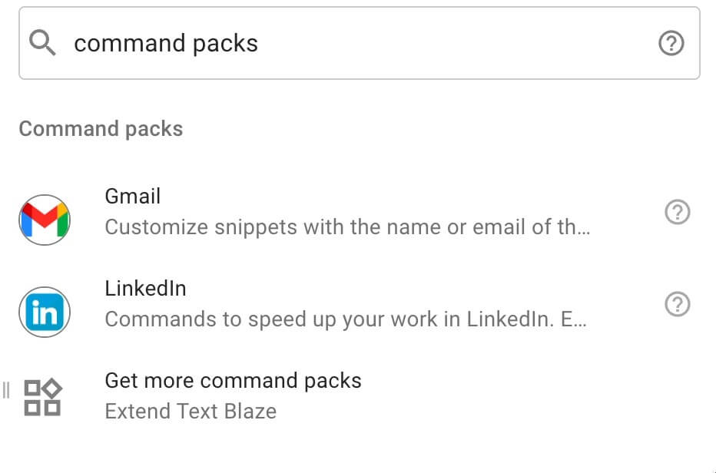This screenshot has height=473, width=716.
Task: Click the drag handle at left edge
Action: coord(6,390)
